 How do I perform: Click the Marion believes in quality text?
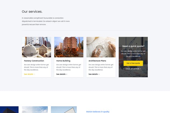pyautogui.click(x=98, y=112)
